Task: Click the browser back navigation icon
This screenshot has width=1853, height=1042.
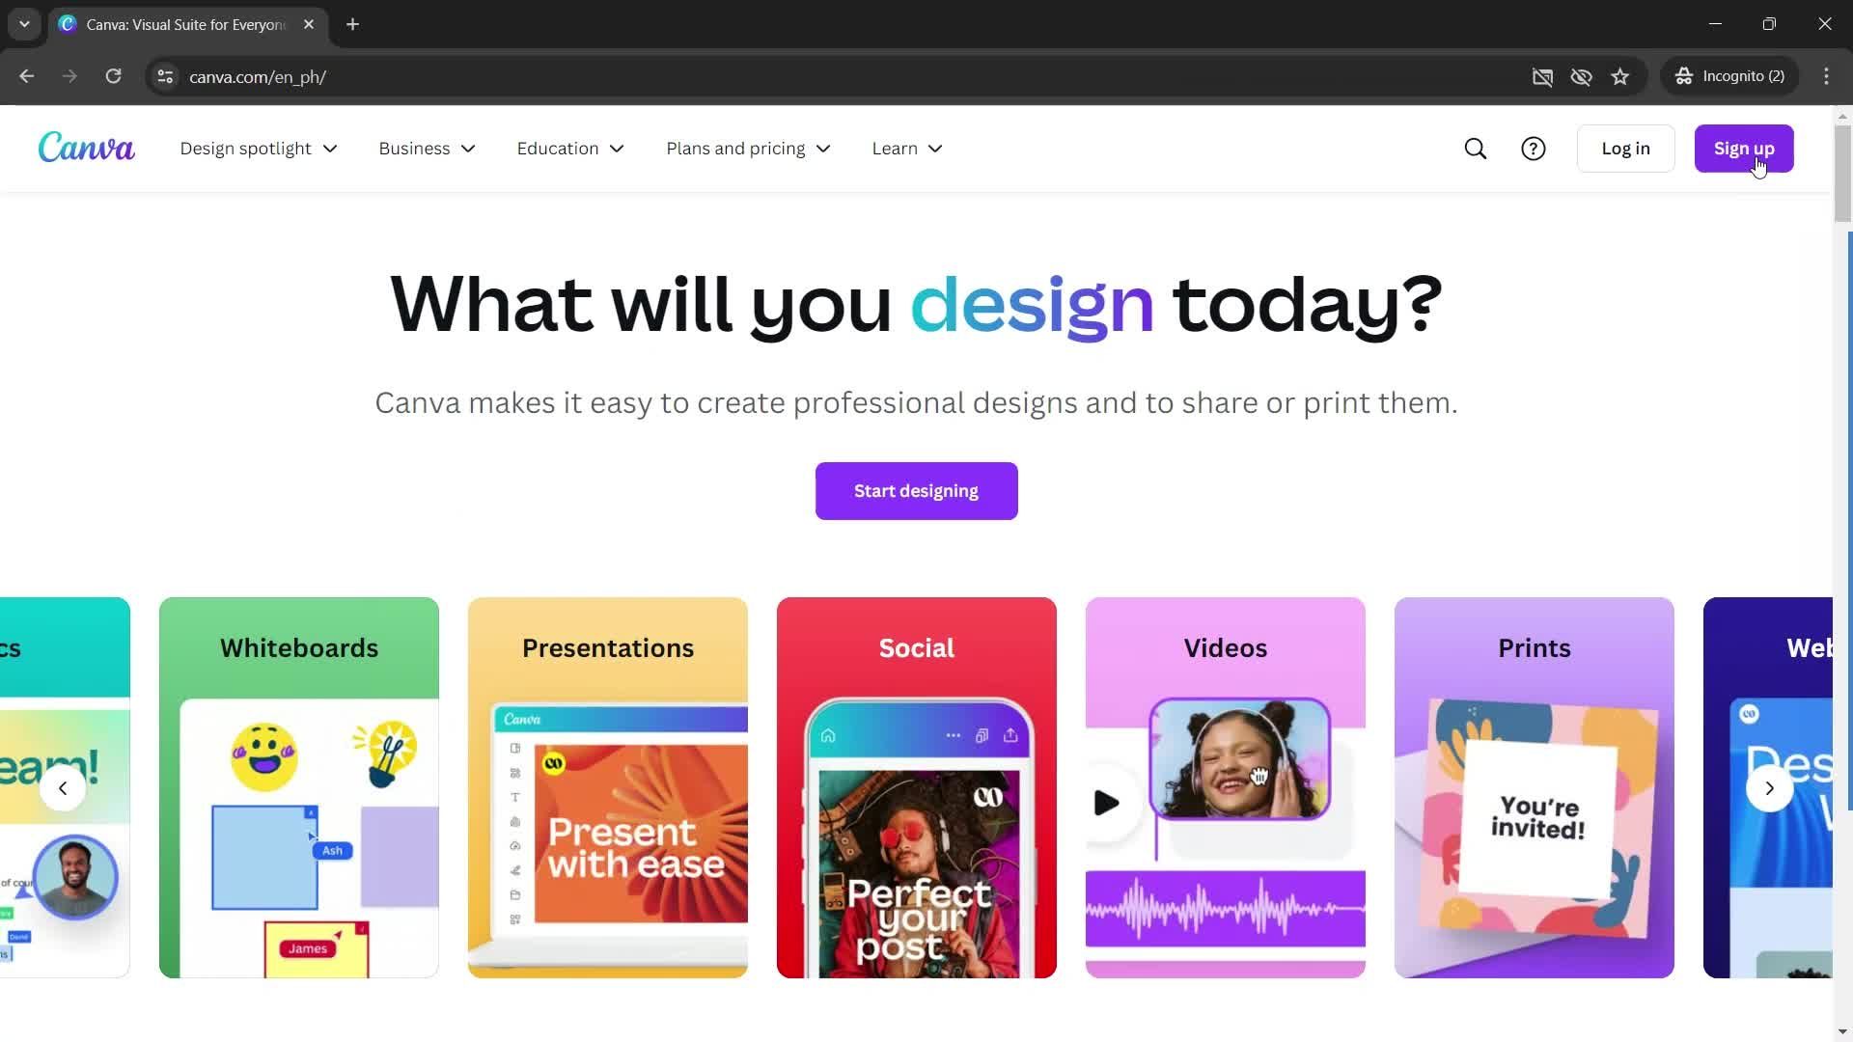Action: [x=25, y=76]
